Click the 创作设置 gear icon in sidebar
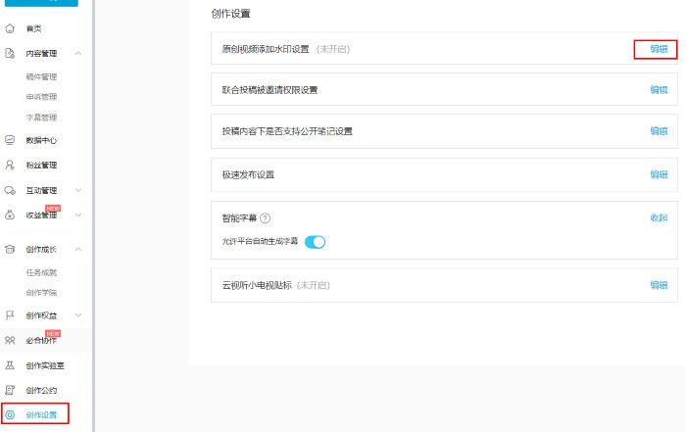 pyautogui.click(x=10, y=415)
